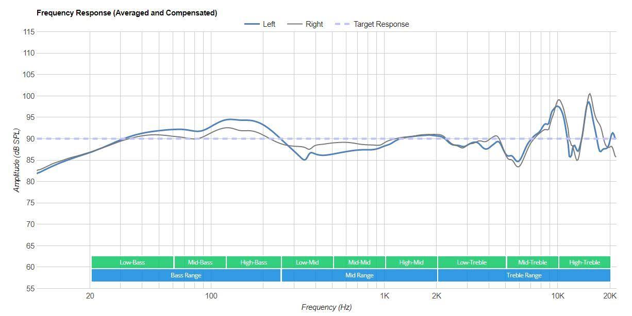Toggle the Right series legend entry

[305, 24]
